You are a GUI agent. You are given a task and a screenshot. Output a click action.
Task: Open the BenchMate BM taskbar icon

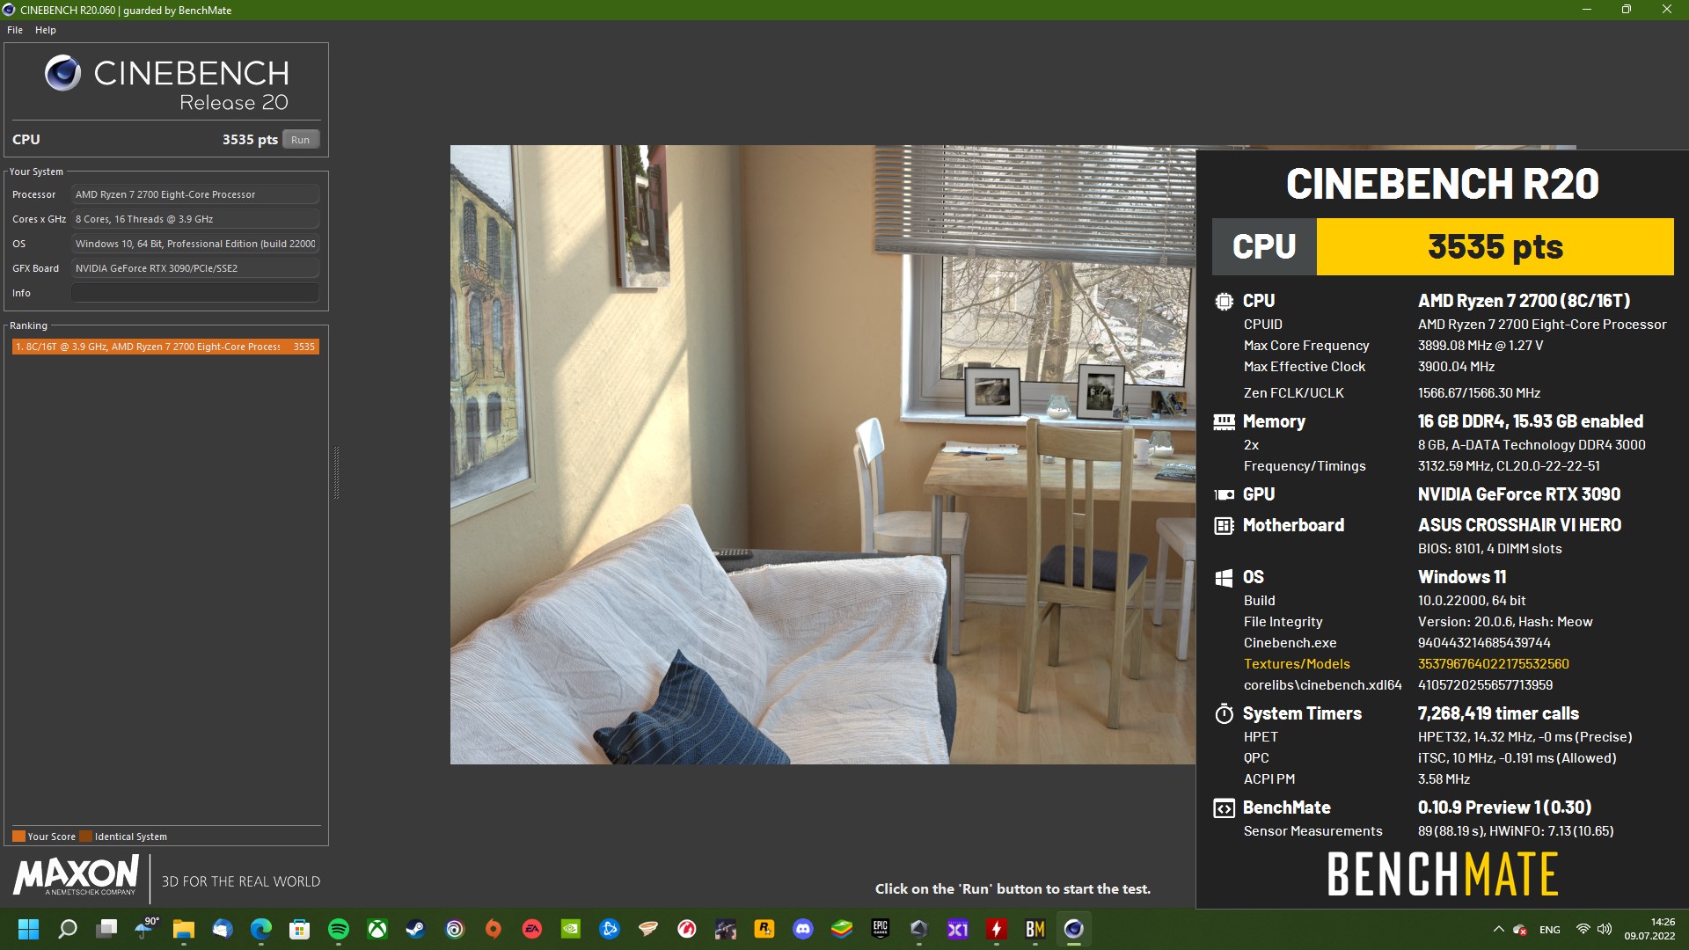[x=1035, y=929]
